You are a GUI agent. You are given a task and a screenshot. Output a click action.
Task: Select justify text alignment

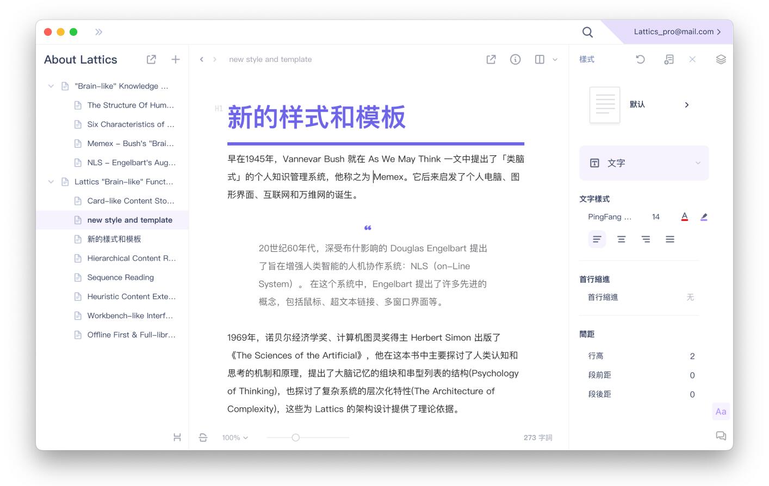670,239
